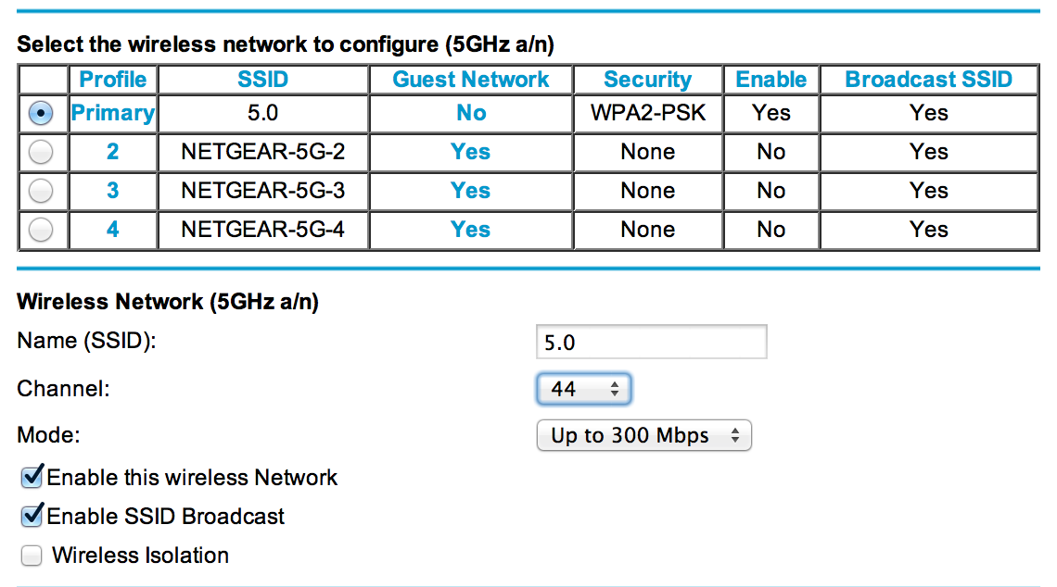Open the Channel dropdown showing 44

point(584,390)
